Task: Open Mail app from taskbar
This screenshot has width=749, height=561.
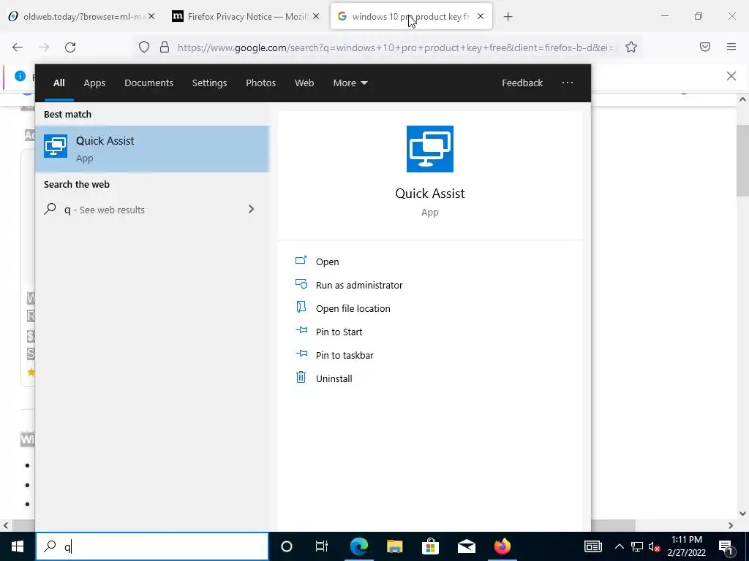Action: pos(466,546)
